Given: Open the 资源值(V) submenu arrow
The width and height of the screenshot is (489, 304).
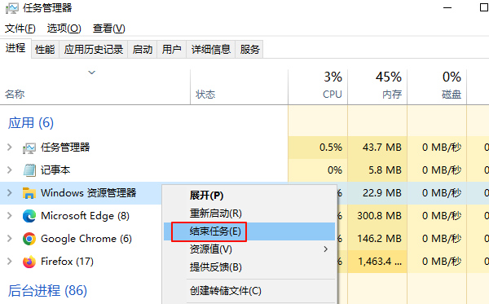Looking at the screenshot, I should [x=325, y=249].
